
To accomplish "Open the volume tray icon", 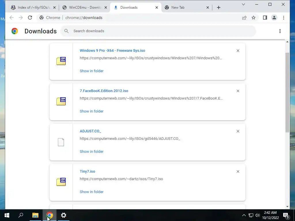I will (258, 215).
